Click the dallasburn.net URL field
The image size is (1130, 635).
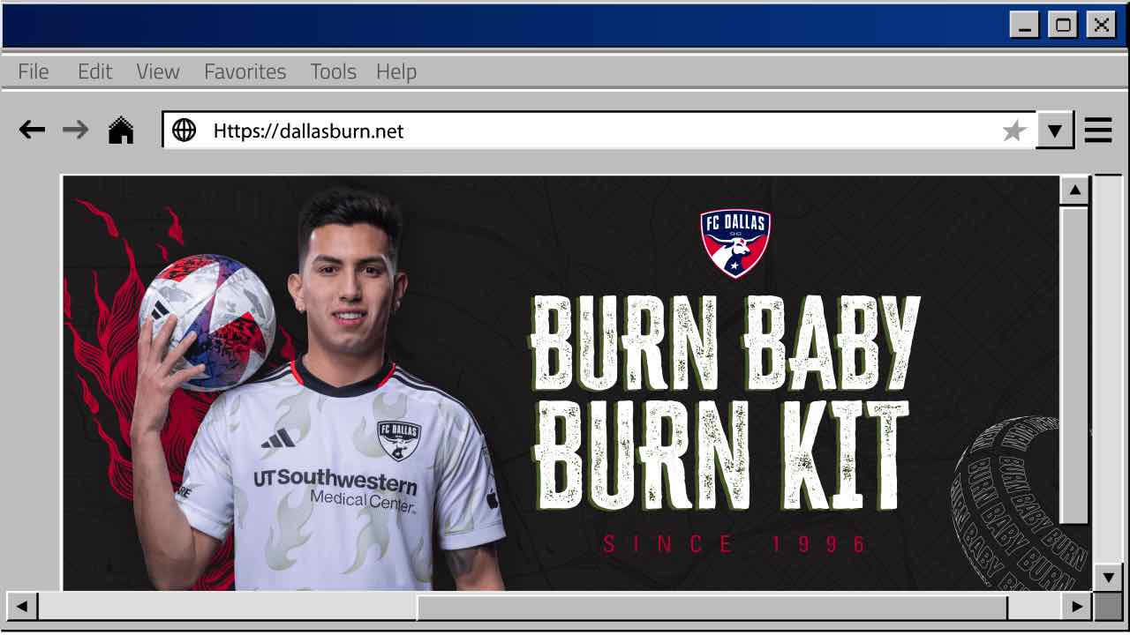click(x=599, y=131)
